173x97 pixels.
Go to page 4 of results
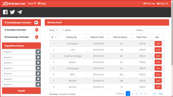141,93
